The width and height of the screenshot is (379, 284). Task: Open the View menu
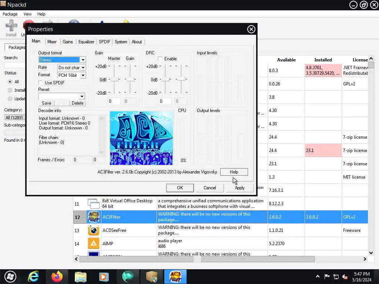(x=27, y=14)
